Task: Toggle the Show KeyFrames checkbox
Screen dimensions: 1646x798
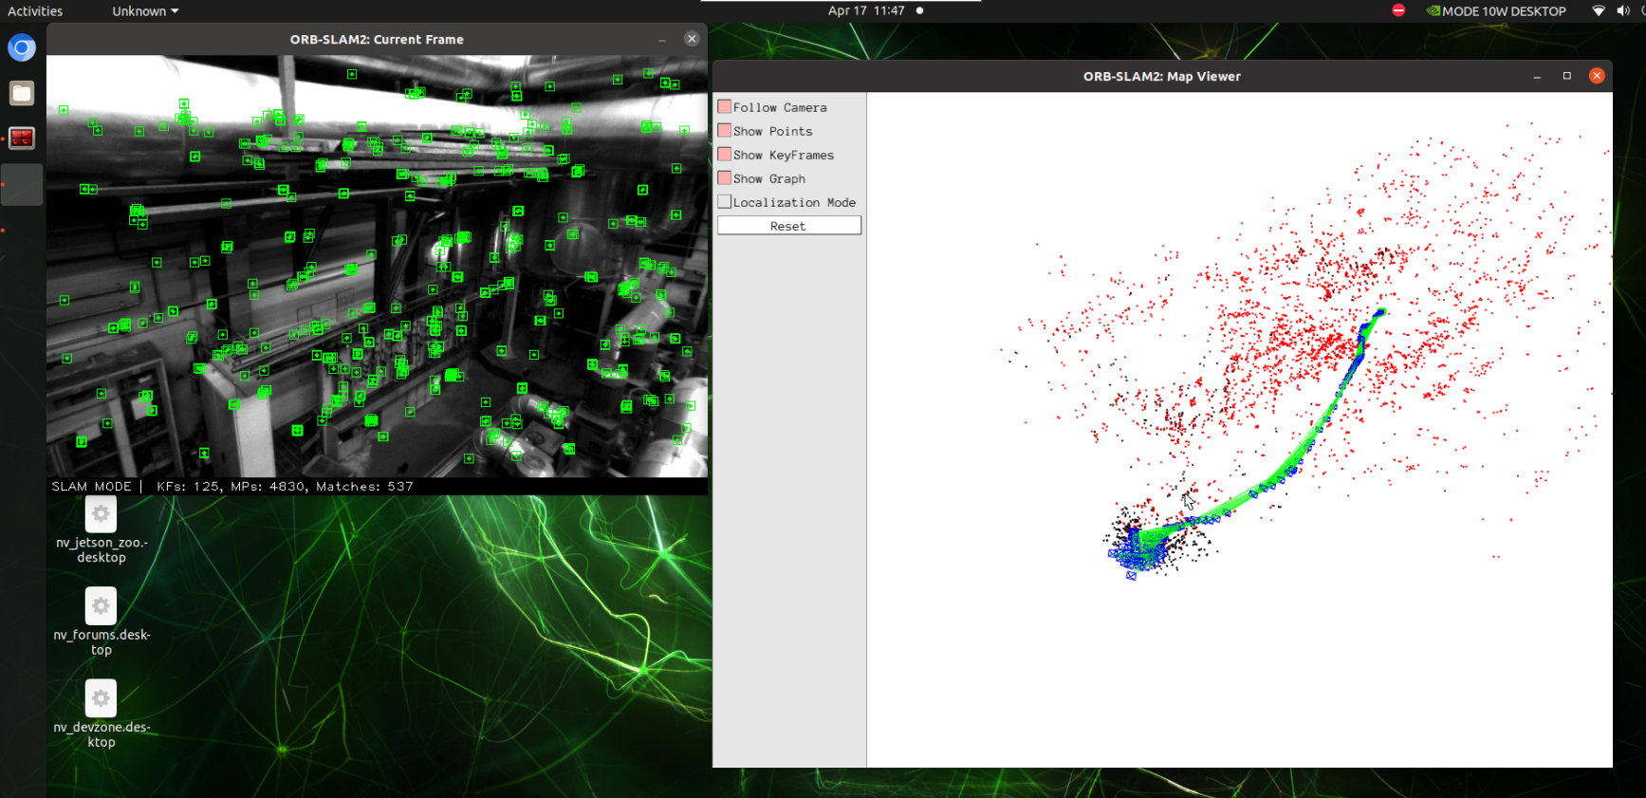Action: [x=725, y=154]
